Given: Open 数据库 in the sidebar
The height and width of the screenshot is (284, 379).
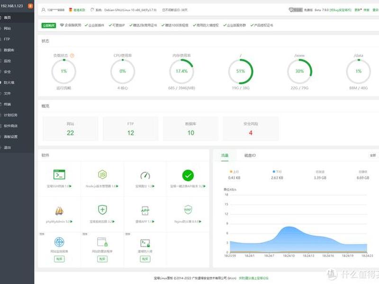Looking at the screenshot, I should tap(17, 50).
